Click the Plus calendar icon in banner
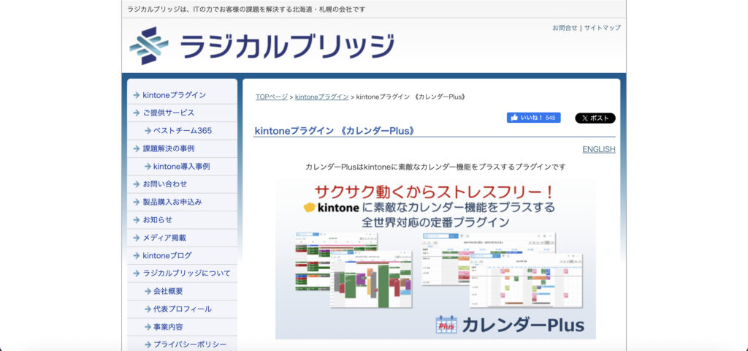Screen dimensions: 748x351 [446, 325]
